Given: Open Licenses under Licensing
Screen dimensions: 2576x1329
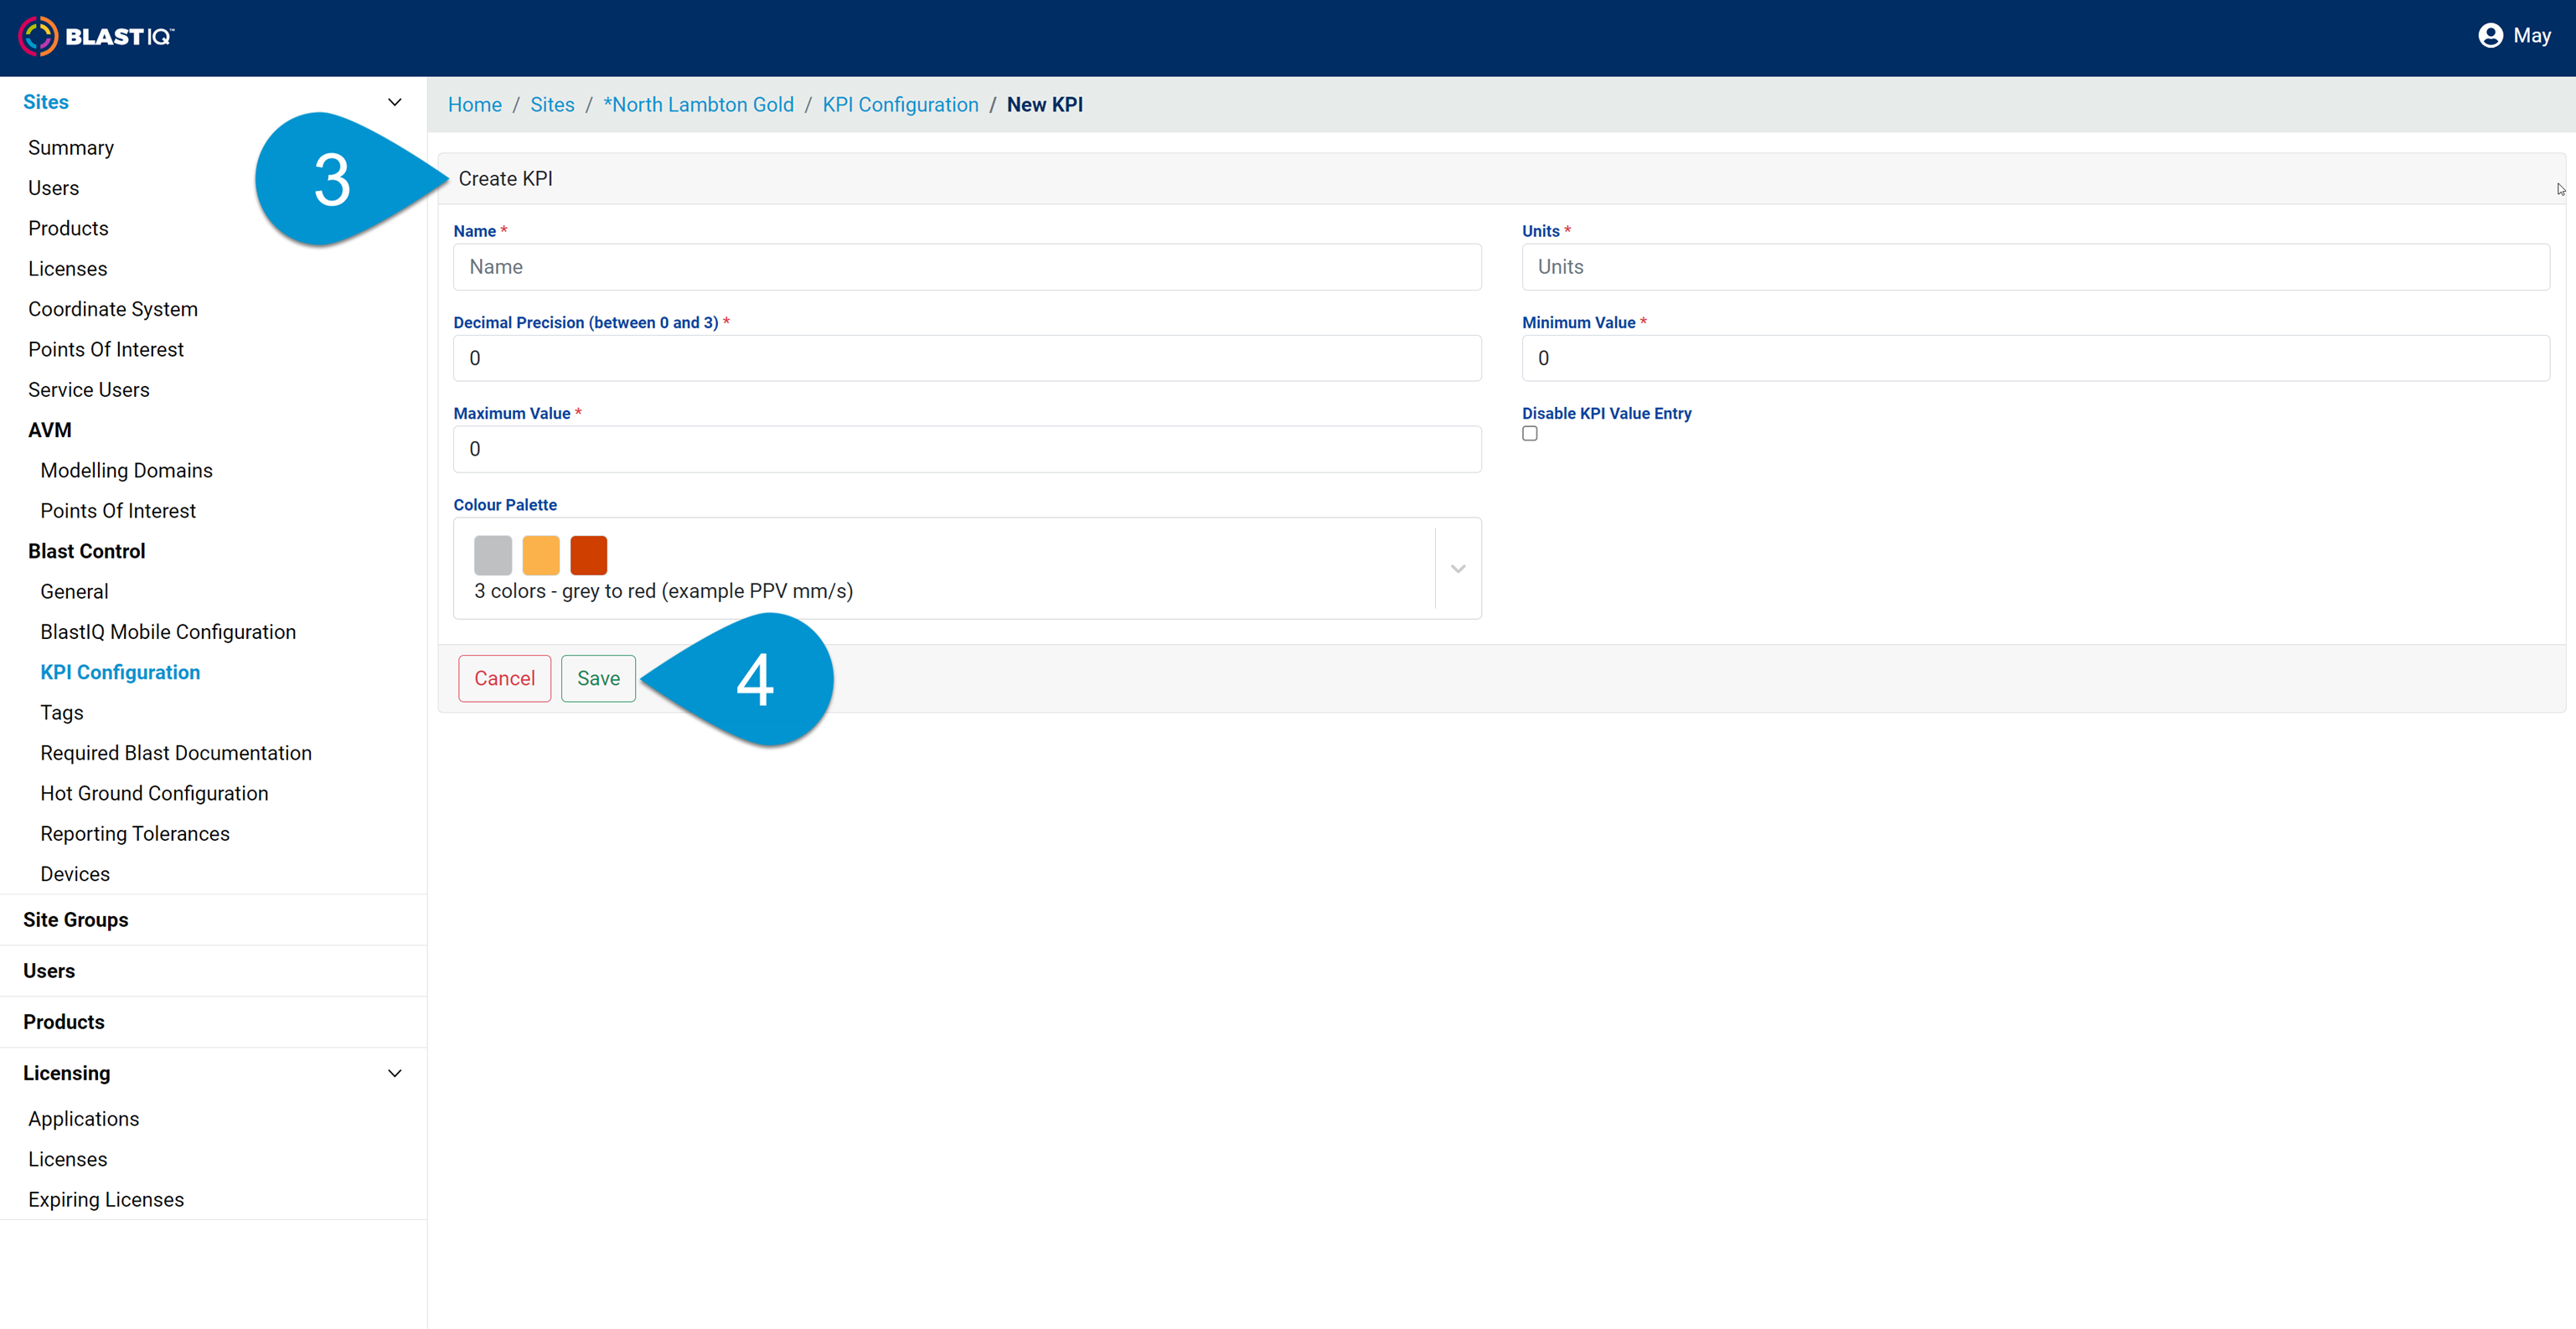Looking at the screenshot, I should (x=67, y=1160).
